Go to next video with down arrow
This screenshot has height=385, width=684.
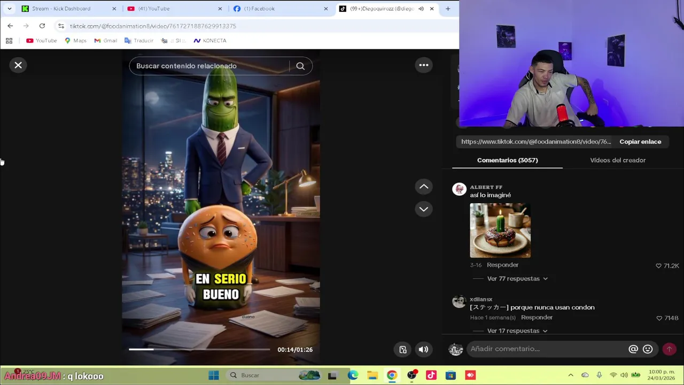point(424,209)
